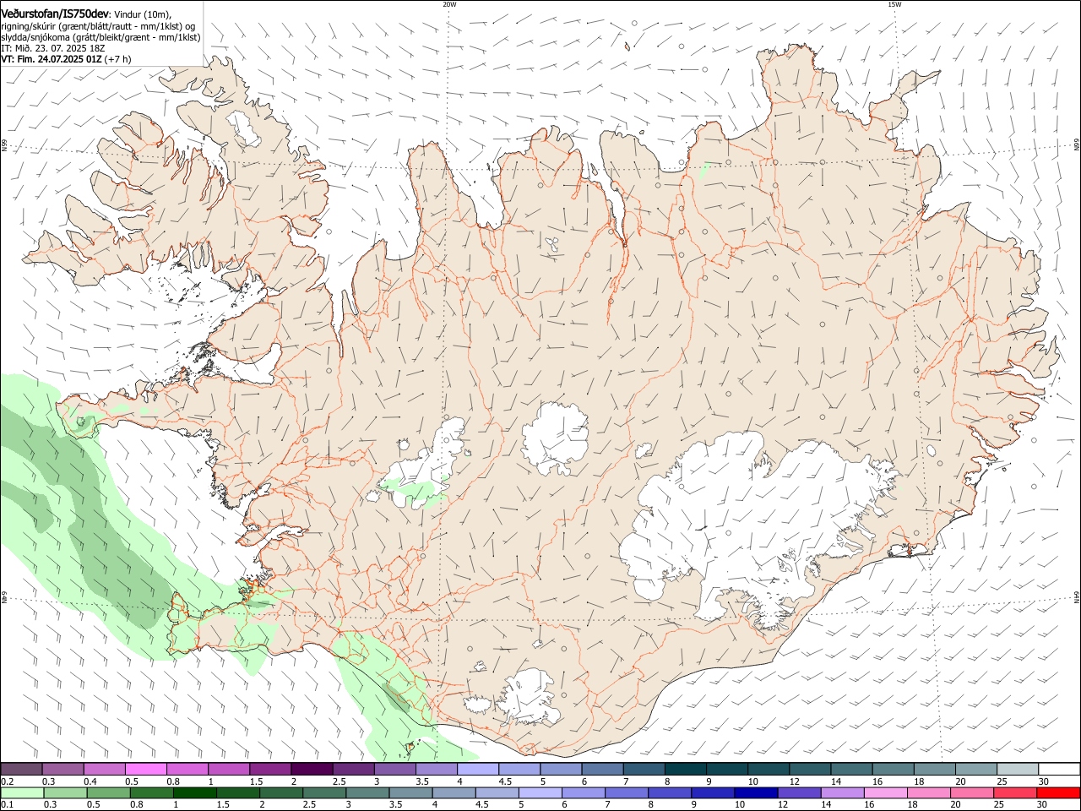Screen dimensions: 1081x811
Task: Click the '0.1' label under the bottom legend row
Action: [8, 805]
